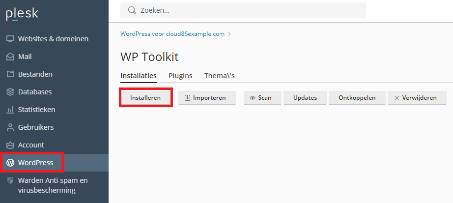Screen dimensions: 453x203
Task: Open breadcrumb link WordPress voor cloud86example.com
Action: pyautogui.click(x=172, y=34)
